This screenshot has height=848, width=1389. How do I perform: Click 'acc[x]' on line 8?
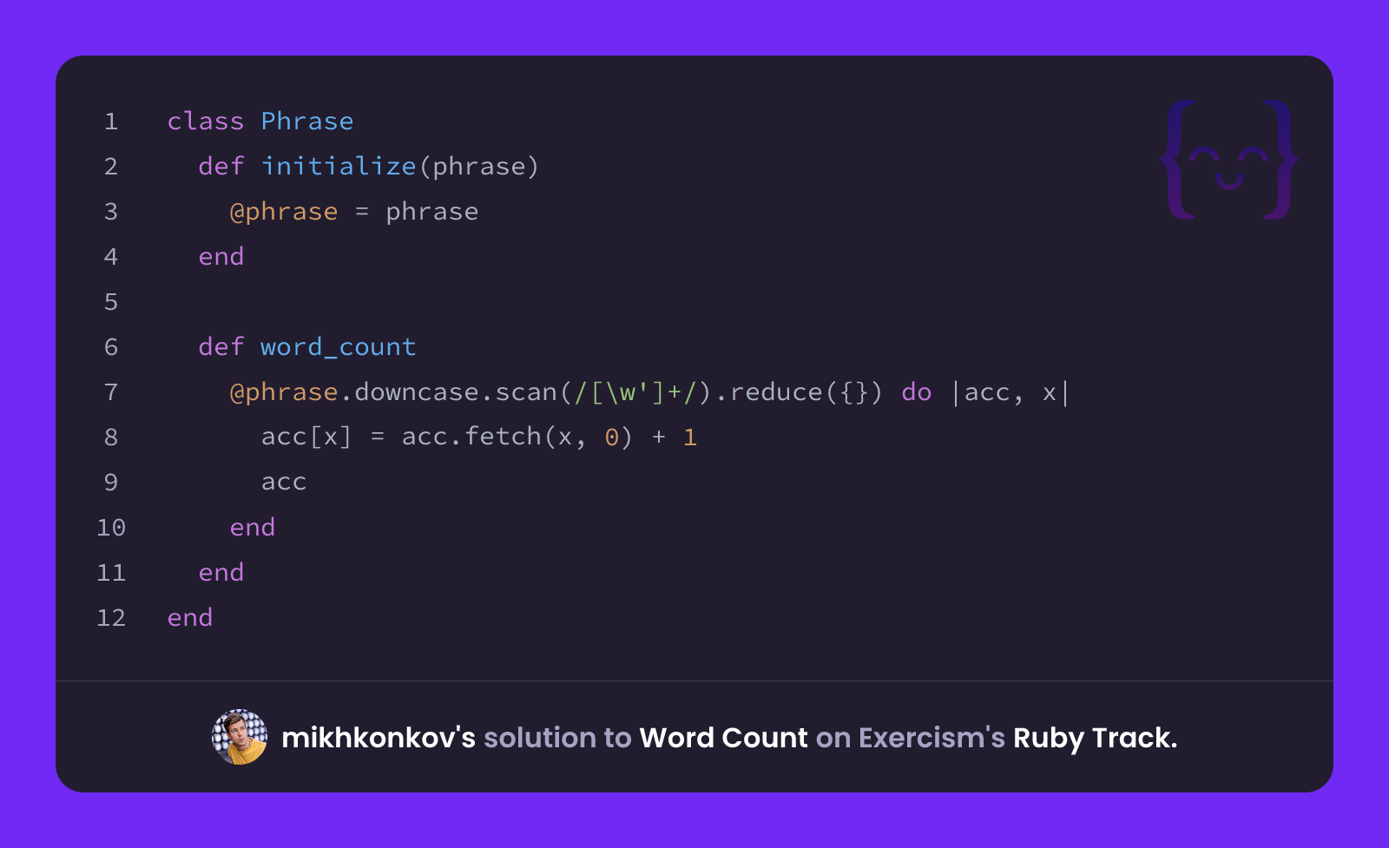point(306,437)
